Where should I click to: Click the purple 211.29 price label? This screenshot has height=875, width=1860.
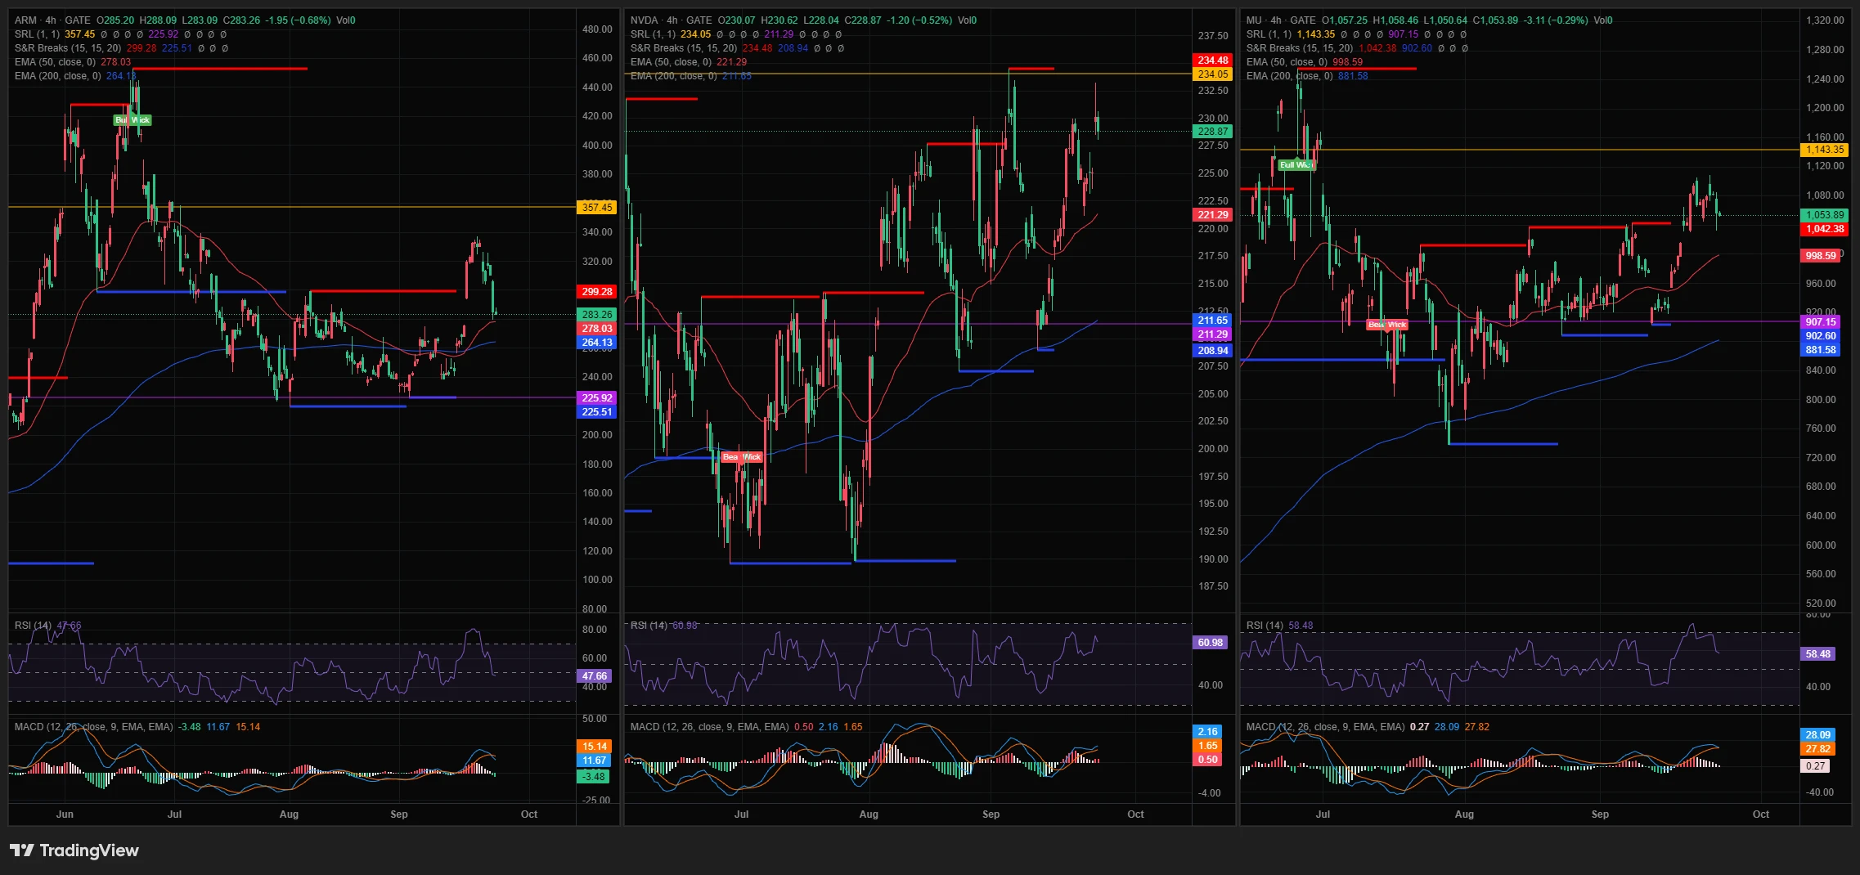click(x=1213, y=334)
